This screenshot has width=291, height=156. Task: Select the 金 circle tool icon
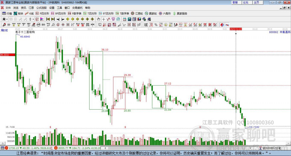(x=166, y=25)
